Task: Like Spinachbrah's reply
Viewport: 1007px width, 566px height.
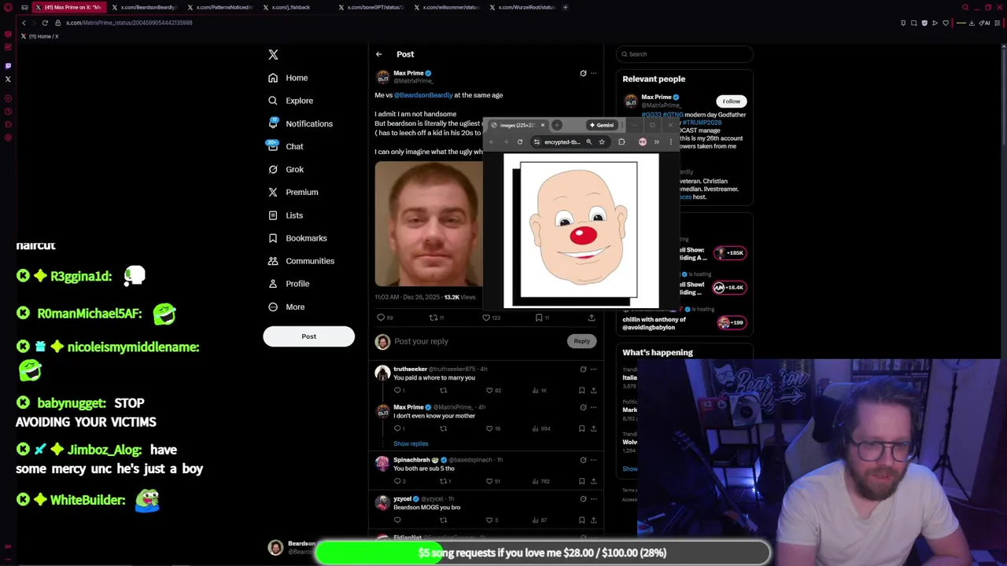Action: click(x=489, y=481)
